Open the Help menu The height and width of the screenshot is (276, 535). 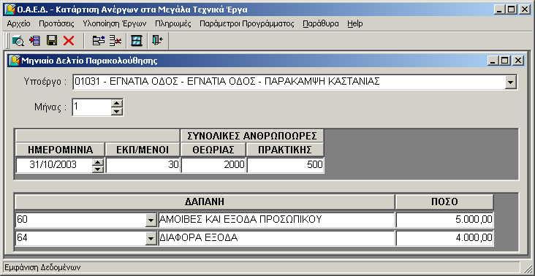pos(355,24)
